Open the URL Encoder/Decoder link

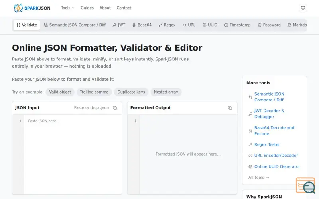pyautogui.click(x=276, y=156)
